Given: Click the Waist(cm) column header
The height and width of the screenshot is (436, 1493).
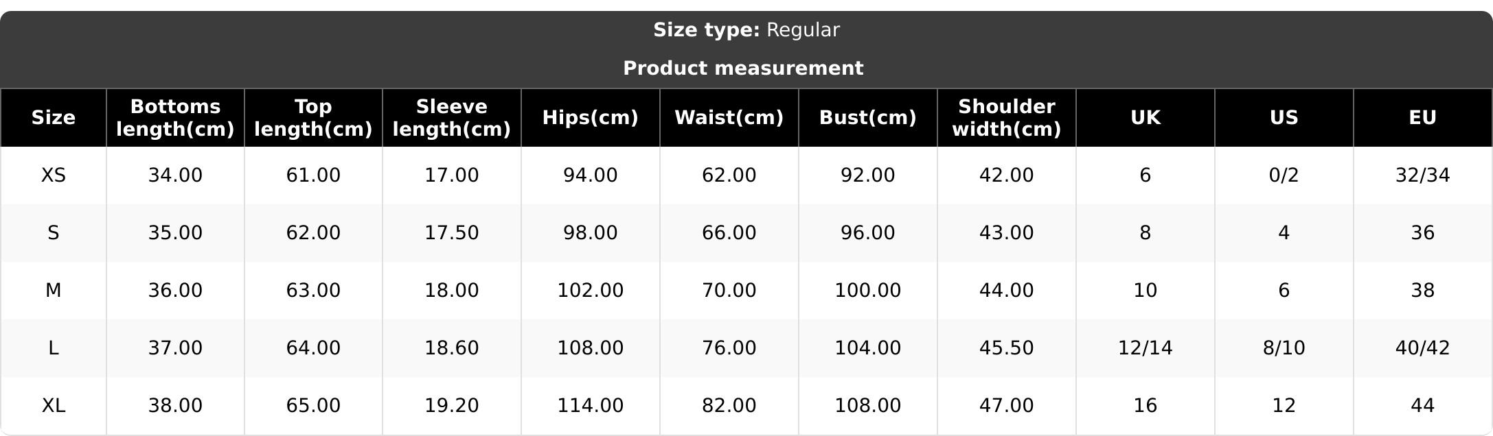Looking at the screenshot, I should point(729,118).
